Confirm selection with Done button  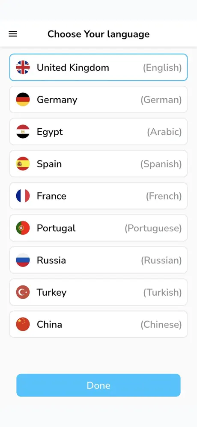coord(98,385)
